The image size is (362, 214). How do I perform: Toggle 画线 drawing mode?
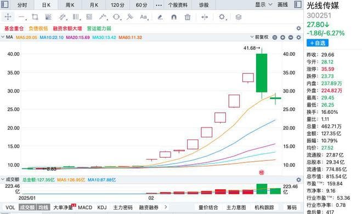point(282,4)
